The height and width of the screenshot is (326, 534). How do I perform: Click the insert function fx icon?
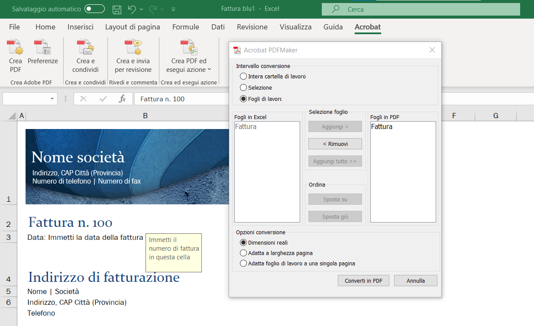point(122,99)
